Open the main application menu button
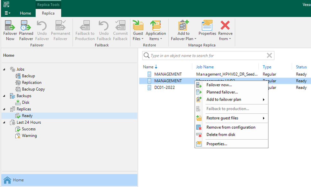This screenshot has height=187, width=311. pos(7,13)
